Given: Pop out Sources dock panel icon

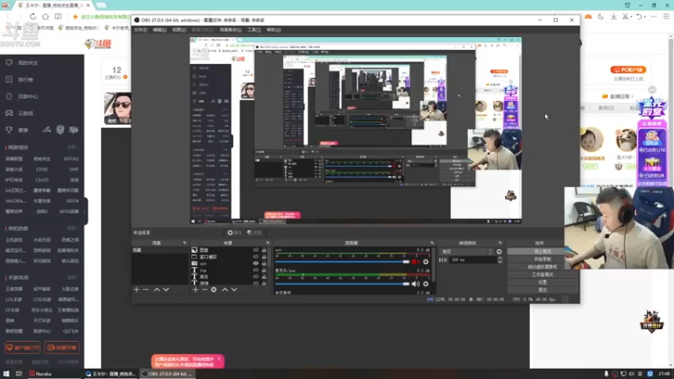Looking at the screenshot, I should click(267, 243).
